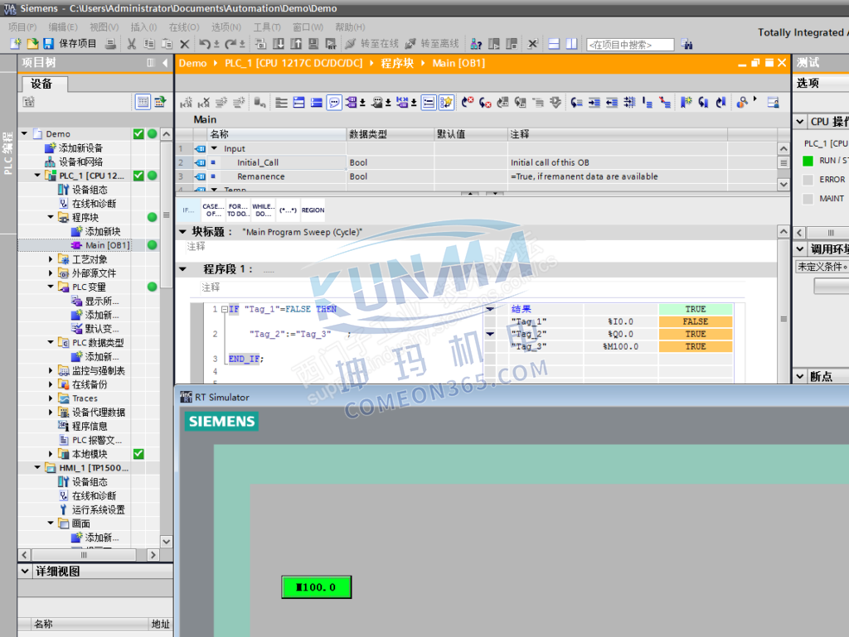Expand the Traces tree node

(51, 398)
